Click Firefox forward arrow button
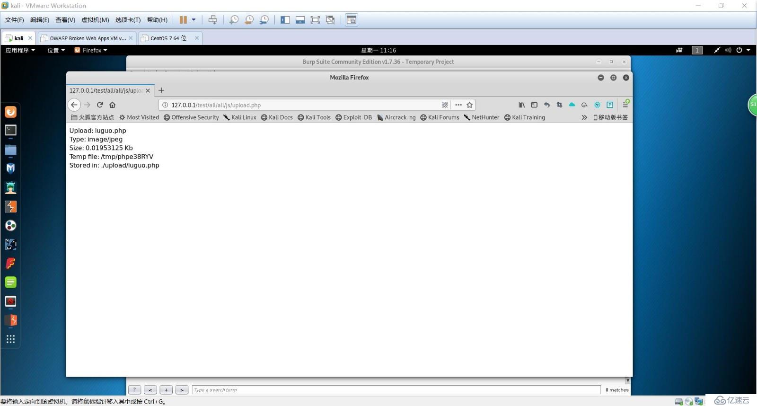 click(87, 105)
